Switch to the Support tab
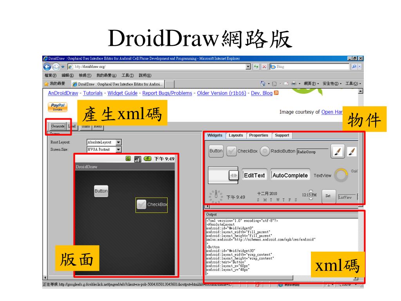401x301 pixels. click(x=282, y=135)
